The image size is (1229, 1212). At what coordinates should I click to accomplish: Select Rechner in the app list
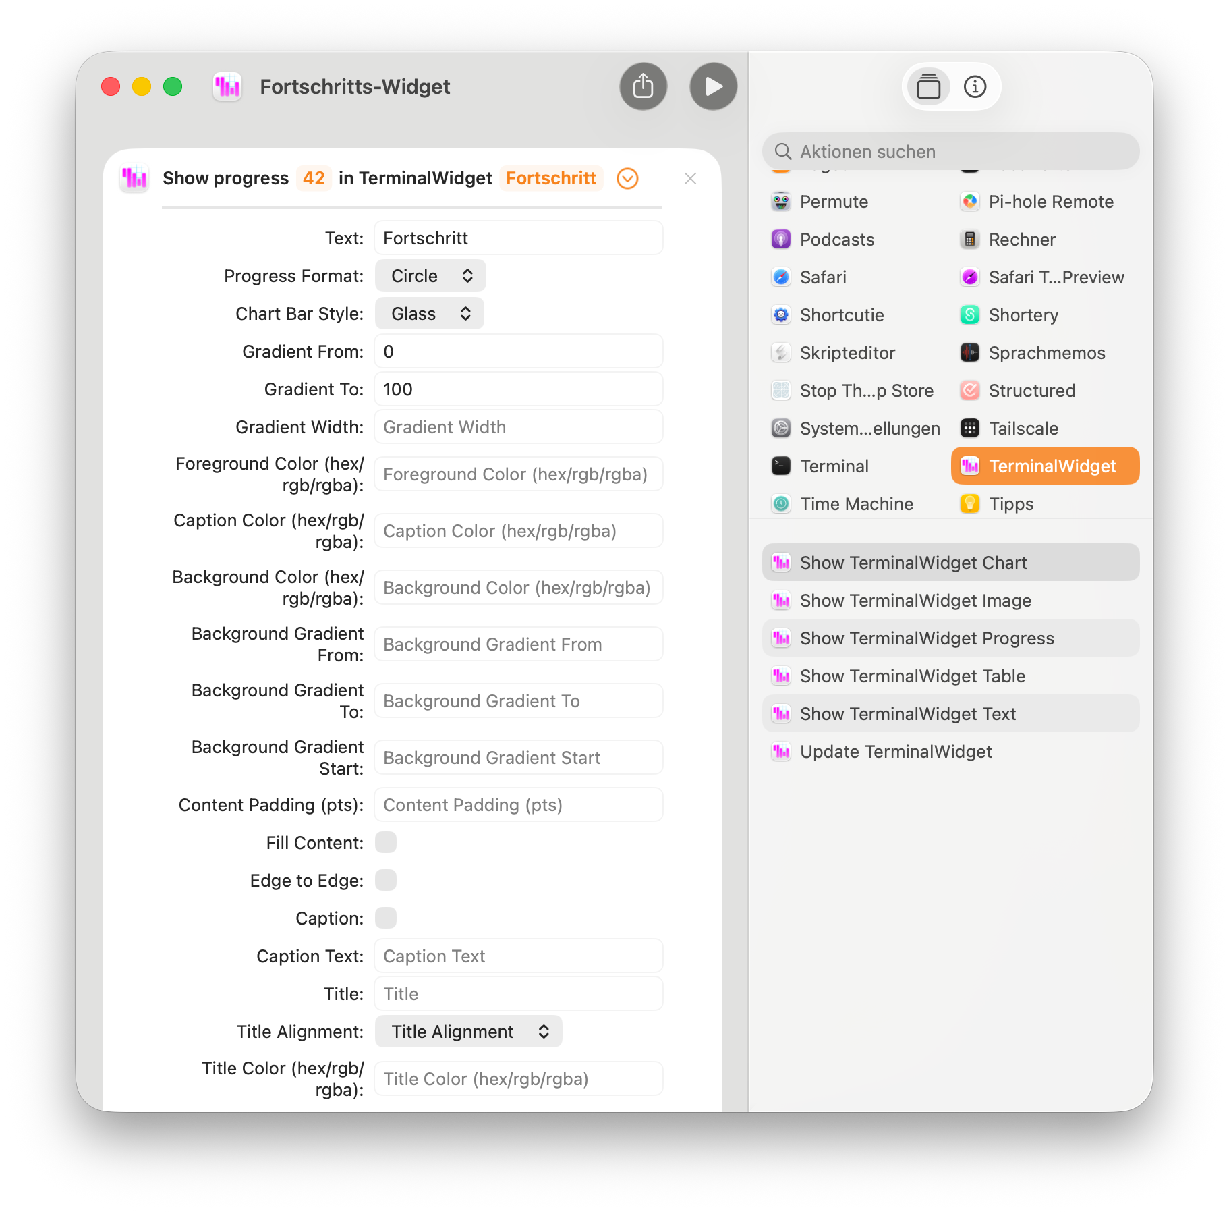(x=1045, y=240)
